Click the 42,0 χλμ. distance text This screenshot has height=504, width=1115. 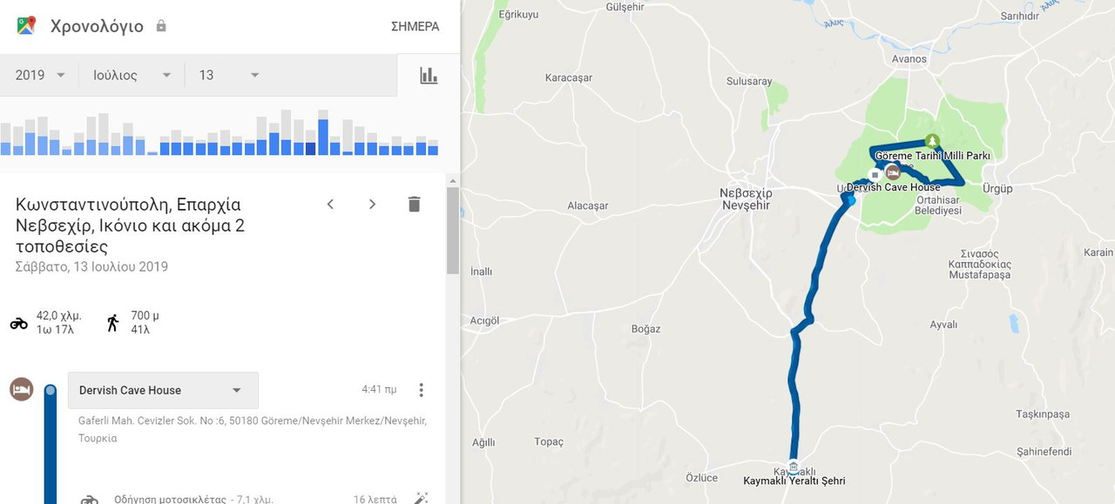(x=59, y=316)
